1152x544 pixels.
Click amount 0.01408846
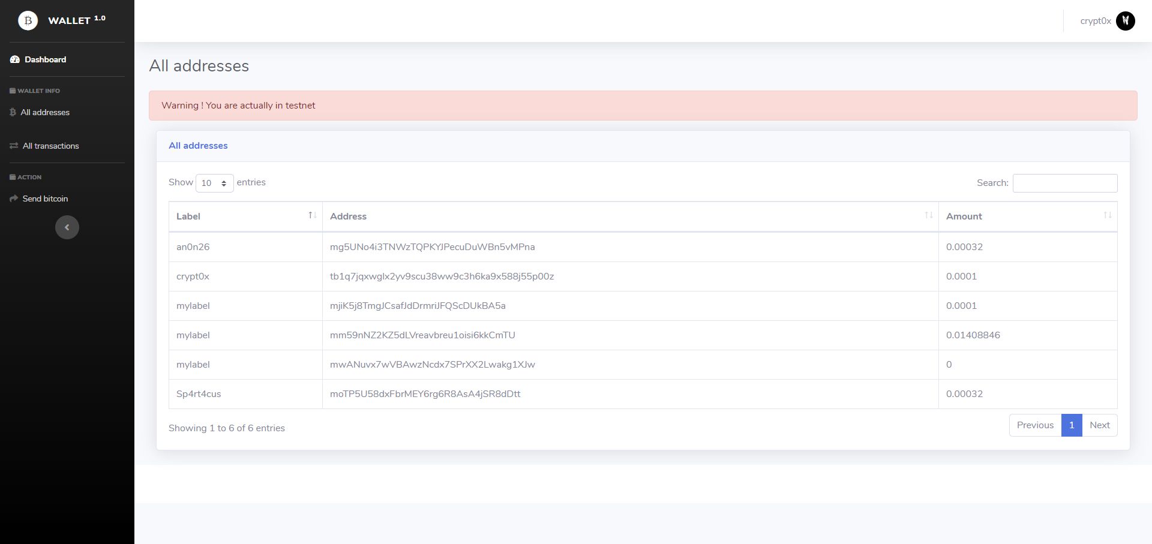[973, 335]
